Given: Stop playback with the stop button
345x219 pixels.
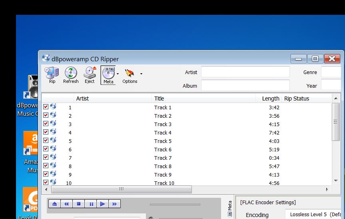Looking at the screenshot, I should (79, 204).
